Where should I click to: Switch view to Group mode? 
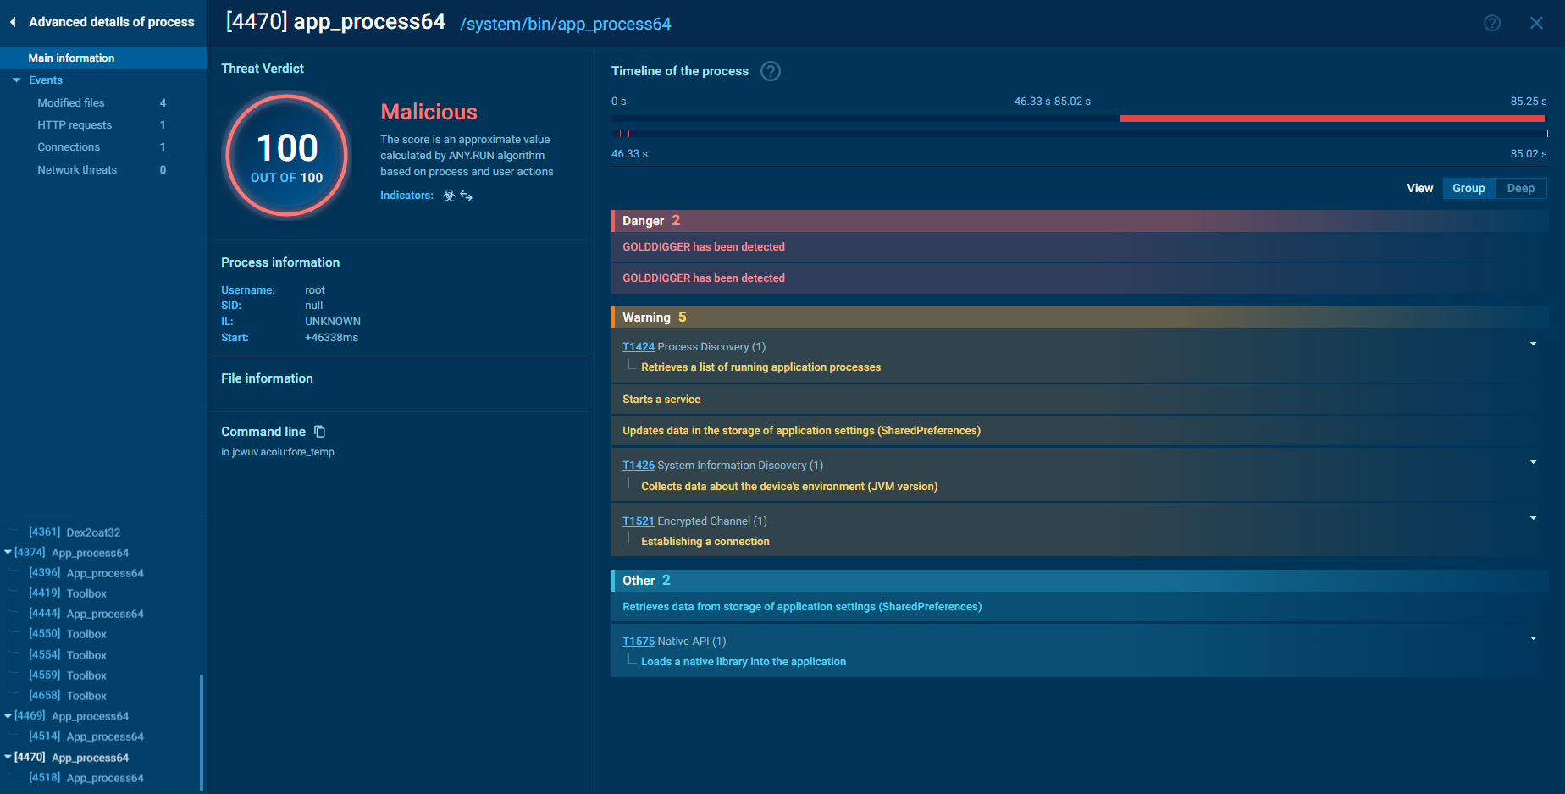(x=1468, y=188)
